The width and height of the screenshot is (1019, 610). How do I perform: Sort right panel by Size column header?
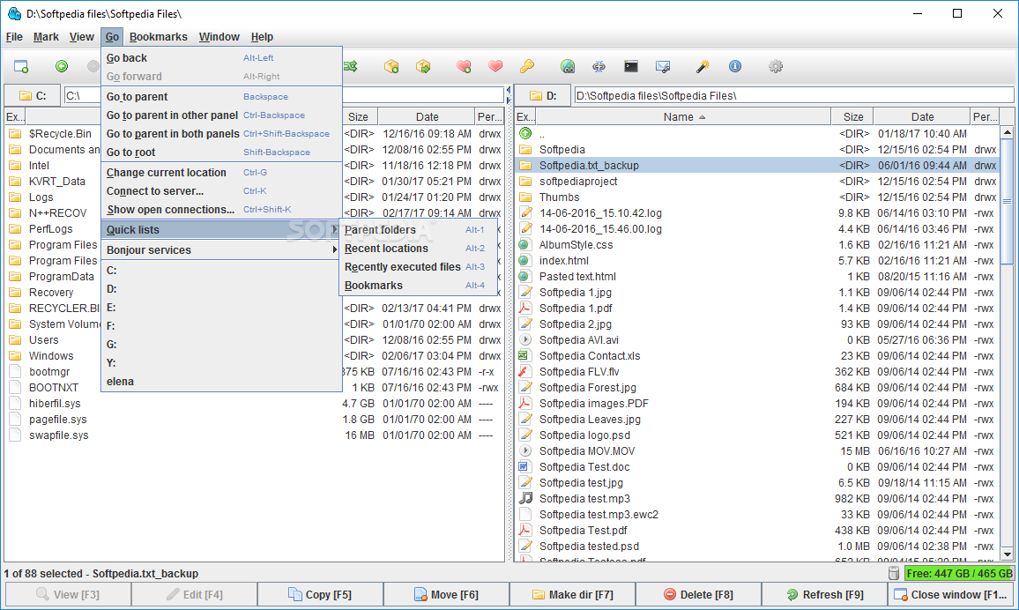tap(852, 117)
